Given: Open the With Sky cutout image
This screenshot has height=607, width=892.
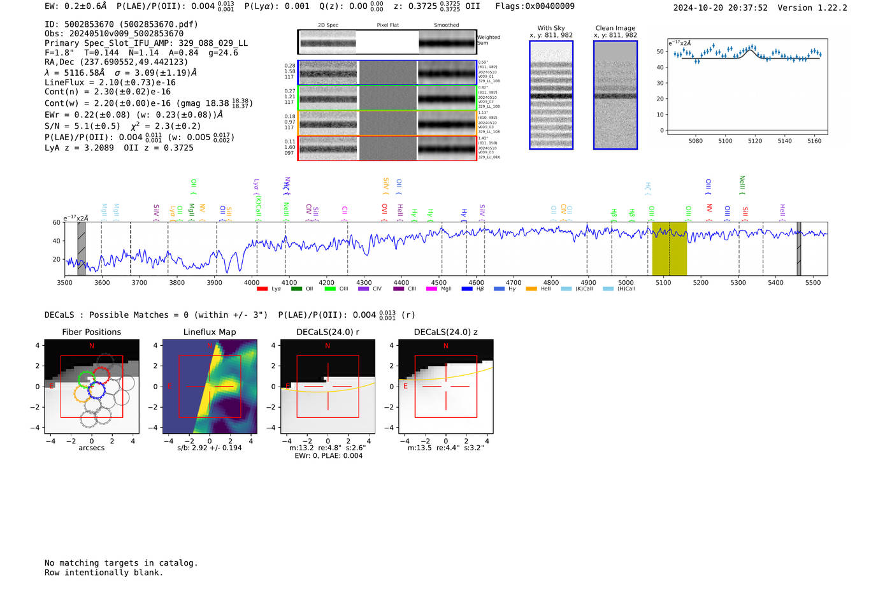Looking at the screenshot, I should point(551,95).
